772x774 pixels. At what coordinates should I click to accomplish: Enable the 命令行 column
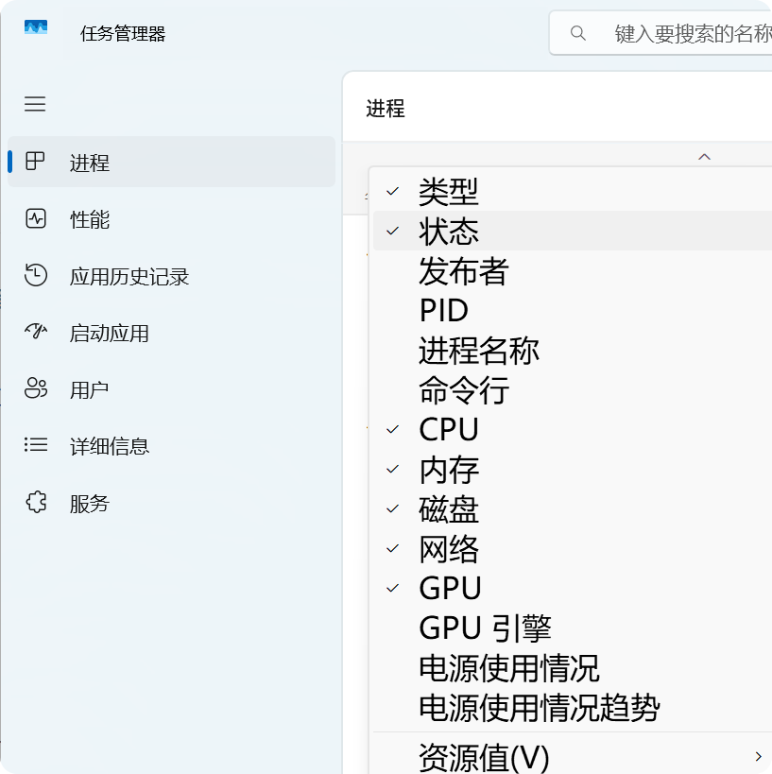pos(573,389)
